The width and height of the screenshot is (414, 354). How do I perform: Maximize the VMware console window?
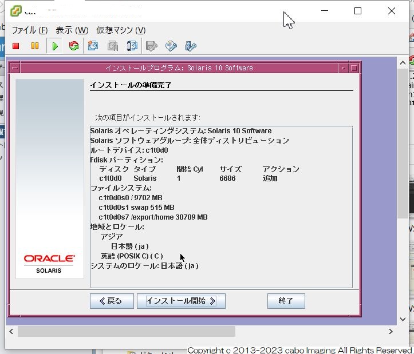358,11
